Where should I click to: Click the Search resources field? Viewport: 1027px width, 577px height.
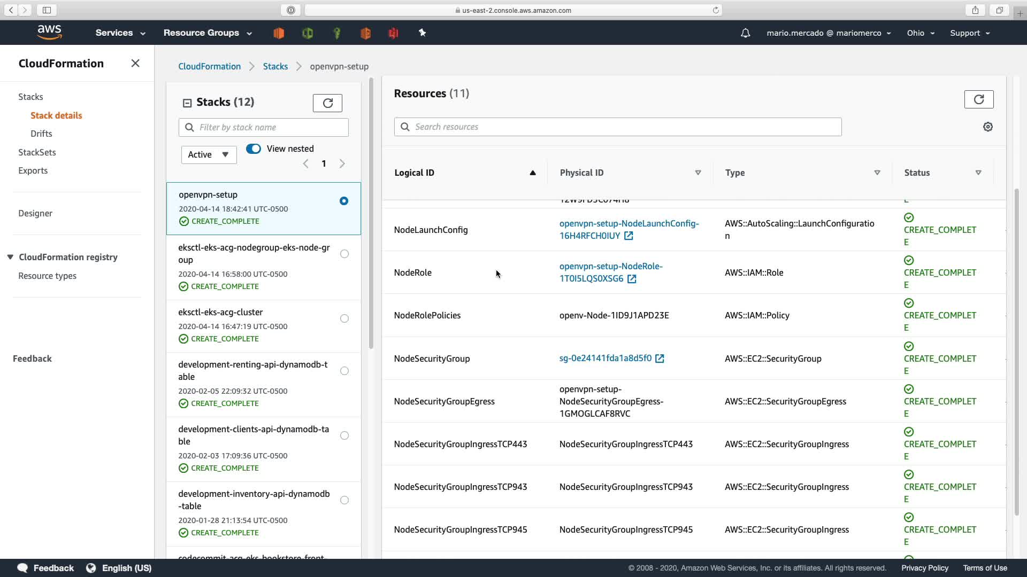tap(618, 127)
